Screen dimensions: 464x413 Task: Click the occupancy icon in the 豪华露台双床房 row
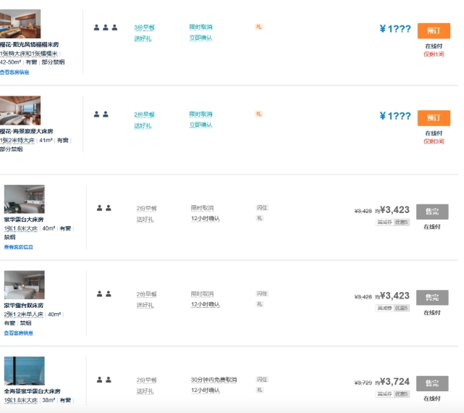click(104, 294)
